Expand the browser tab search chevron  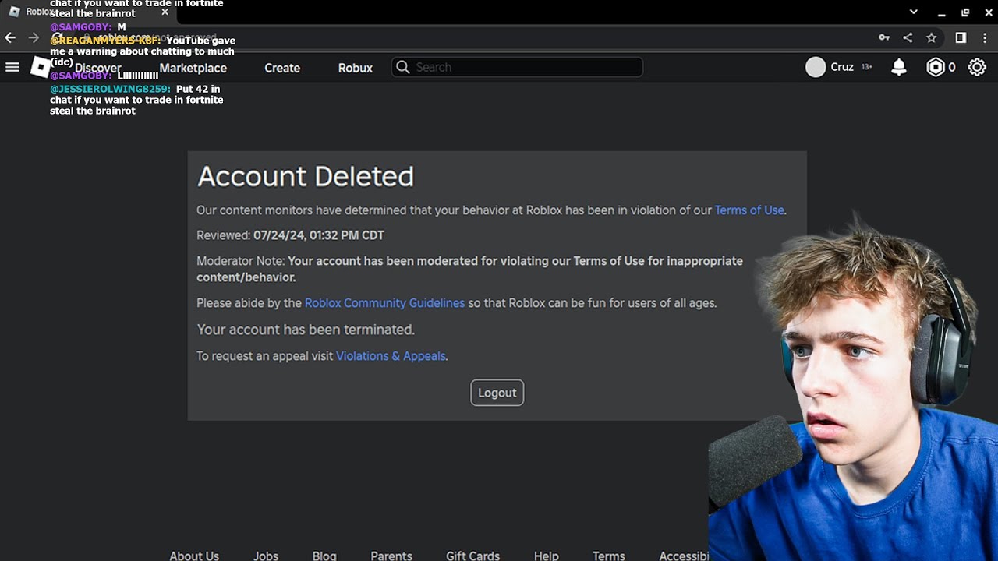click(914, 12)
